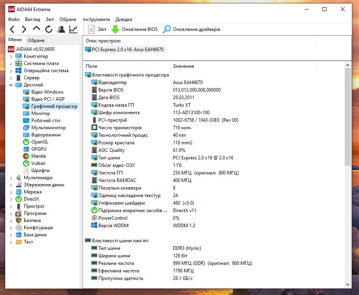Expand the Комп'ютер tree node
This screenshot has height=295, width=359.
coord(11,57)
